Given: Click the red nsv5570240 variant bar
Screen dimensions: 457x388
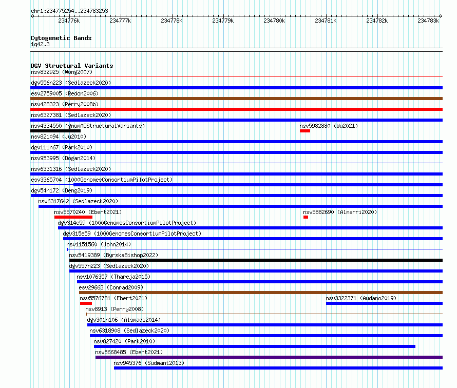Looking at the screenshot, I should tap(73, 217).
